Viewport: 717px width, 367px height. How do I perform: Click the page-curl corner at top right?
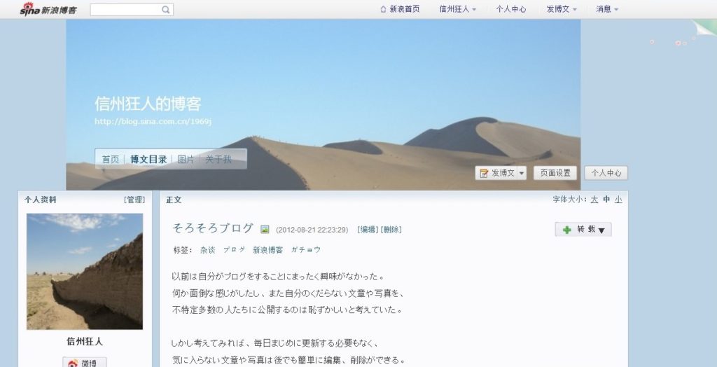pyautogui.click(x=704, y=29)
